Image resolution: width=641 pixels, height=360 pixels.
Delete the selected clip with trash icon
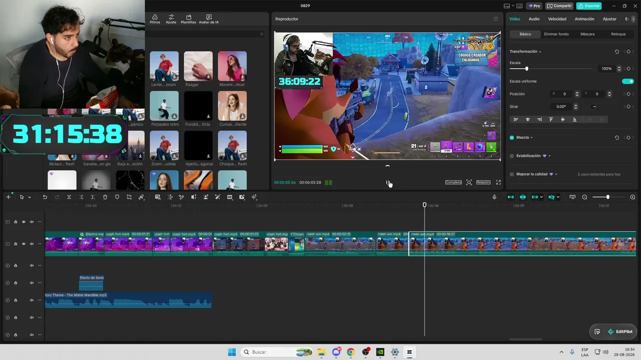pos(105,197)
